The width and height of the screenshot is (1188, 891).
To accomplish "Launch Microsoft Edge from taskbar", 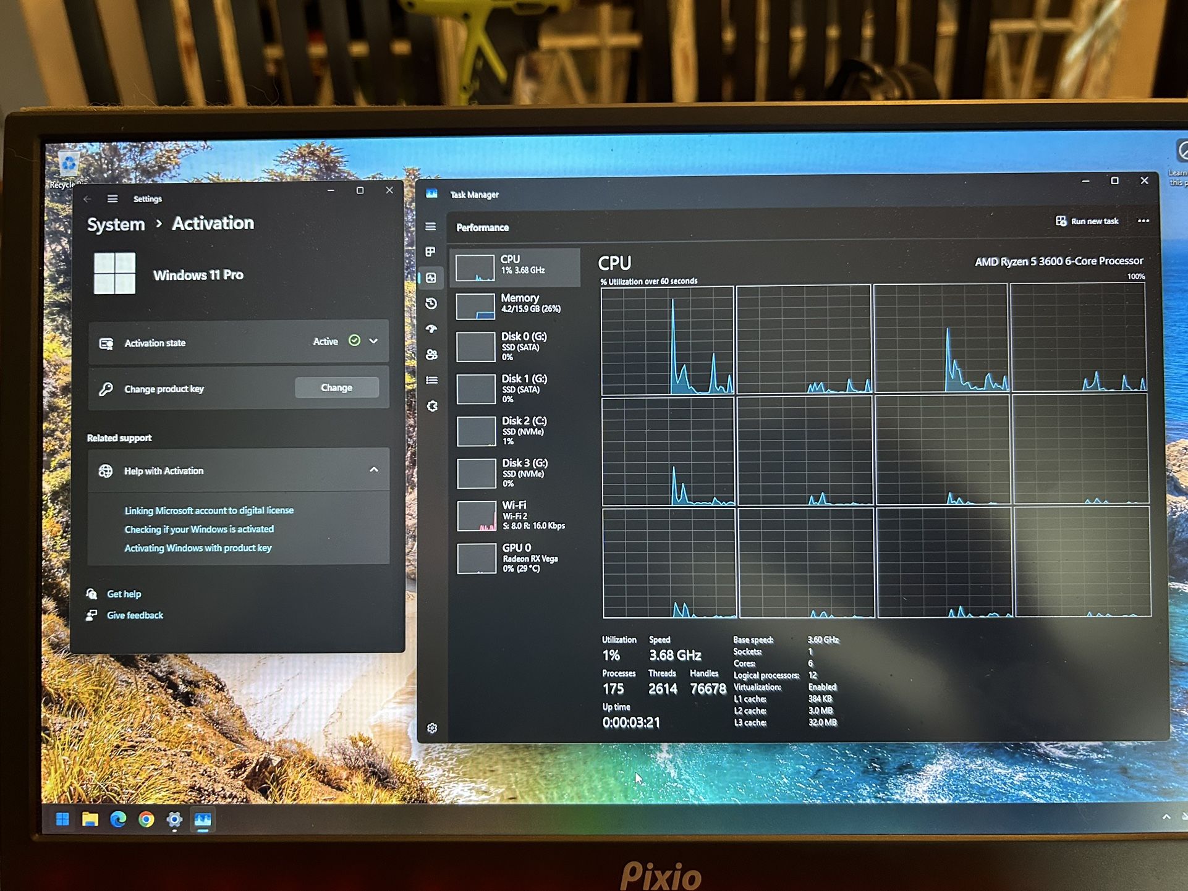I will pyautogui.click(x=118, y=819).
